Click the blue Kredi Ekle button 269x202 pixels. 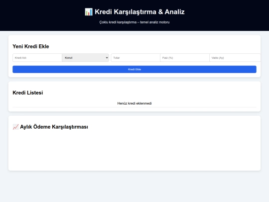pyautogui.click(x=134, y=69)
